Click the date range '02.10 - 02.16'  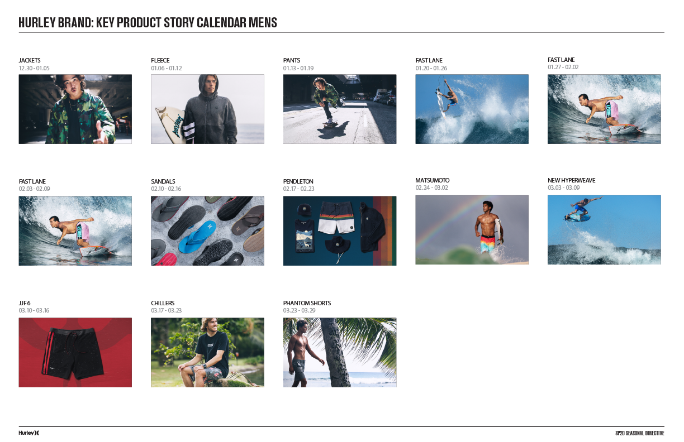[166, 189]
